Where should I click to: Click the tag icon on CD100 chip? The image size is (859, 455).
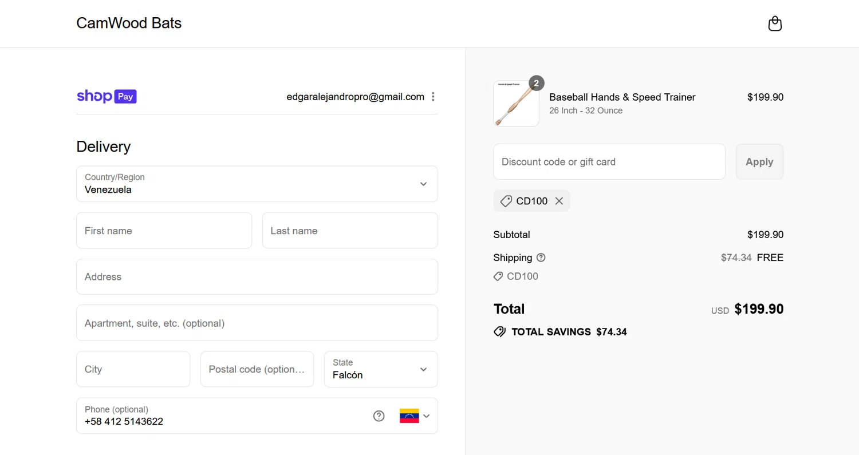(x=506, y=201)
